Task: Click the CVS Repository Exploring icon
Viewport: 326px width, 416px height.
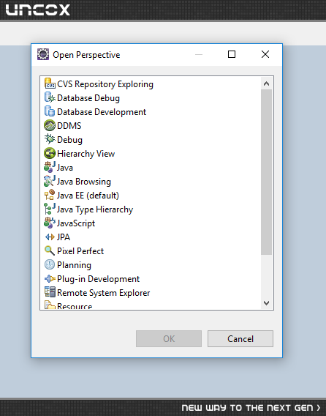Action: click(50, 83)
